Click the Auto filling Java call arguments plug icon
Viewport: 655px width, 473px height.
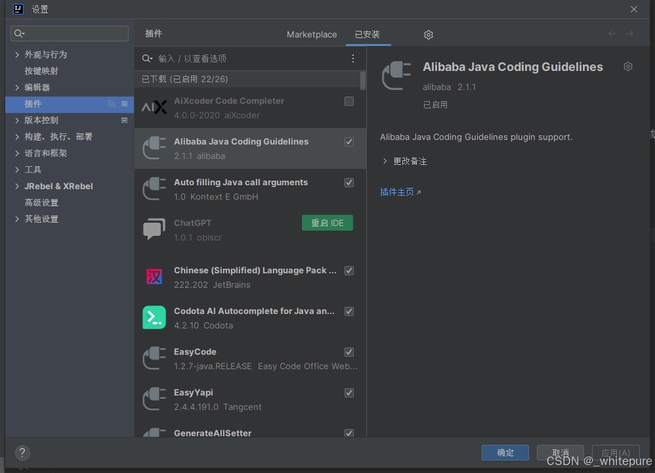(154, 189)
